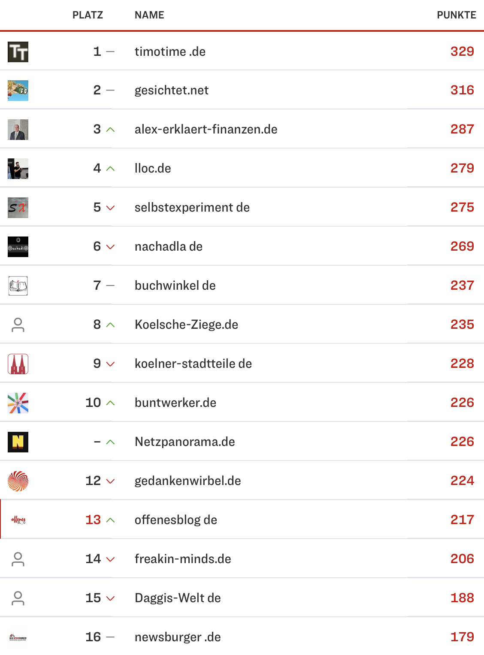Click the down arrow beside rank 15
Screen dimensions: 484x655
coord(110,598)
